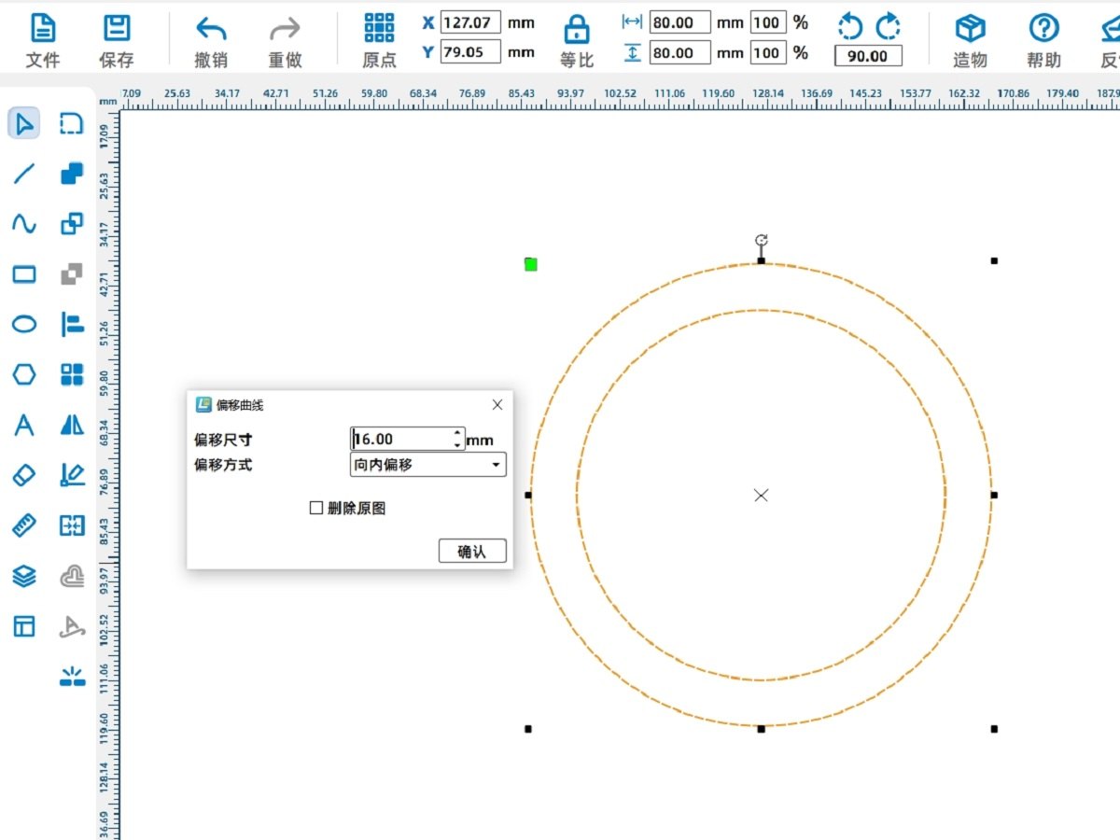Image resolution: width=1120 pixels, height=840 pixels.
Task: Close the 偏移曲线 dialog
Action: [497, 405]
